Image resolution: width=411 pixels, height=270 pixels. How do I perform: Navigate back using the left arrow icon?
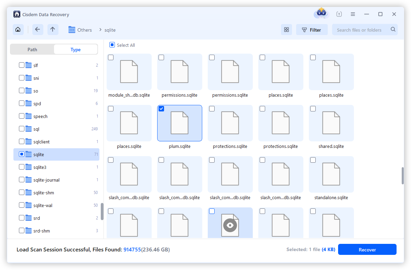tap(37, 30)
